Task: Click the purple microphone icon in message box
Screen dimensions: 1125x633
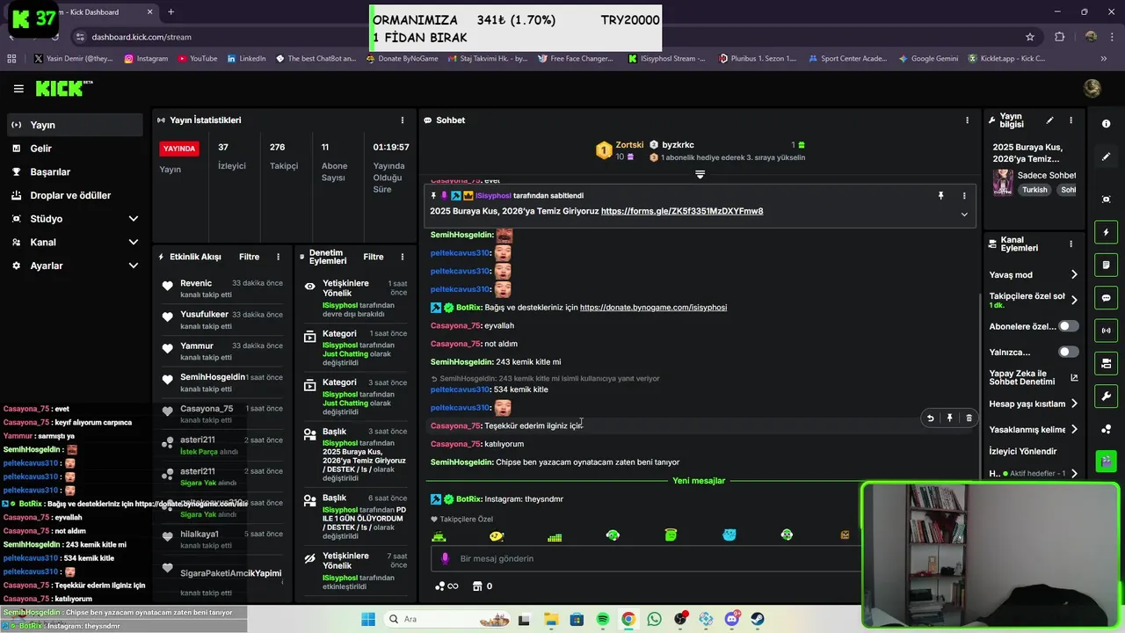Action: point(445,558)
